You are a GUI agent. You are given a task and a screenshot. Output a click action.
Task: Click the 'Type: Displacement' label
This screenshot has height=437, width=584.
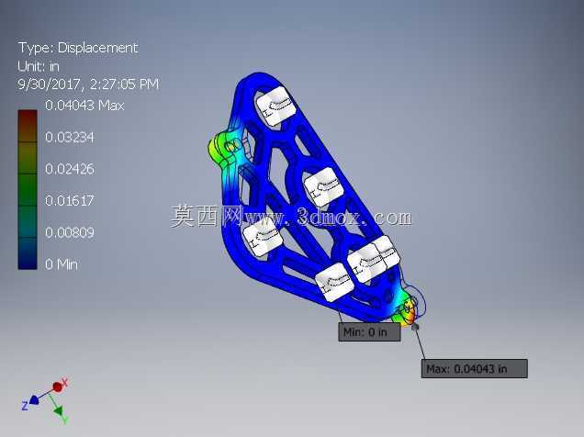point(78,48)
